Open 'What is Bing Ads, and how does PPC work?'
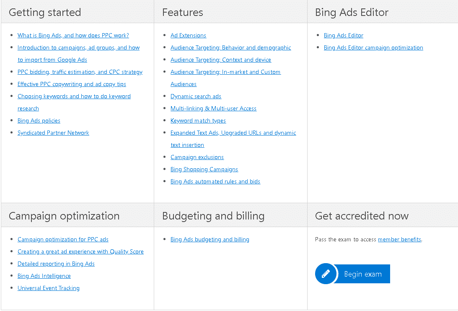The height and width of the screenshot is (311, 458). point(73,35)
